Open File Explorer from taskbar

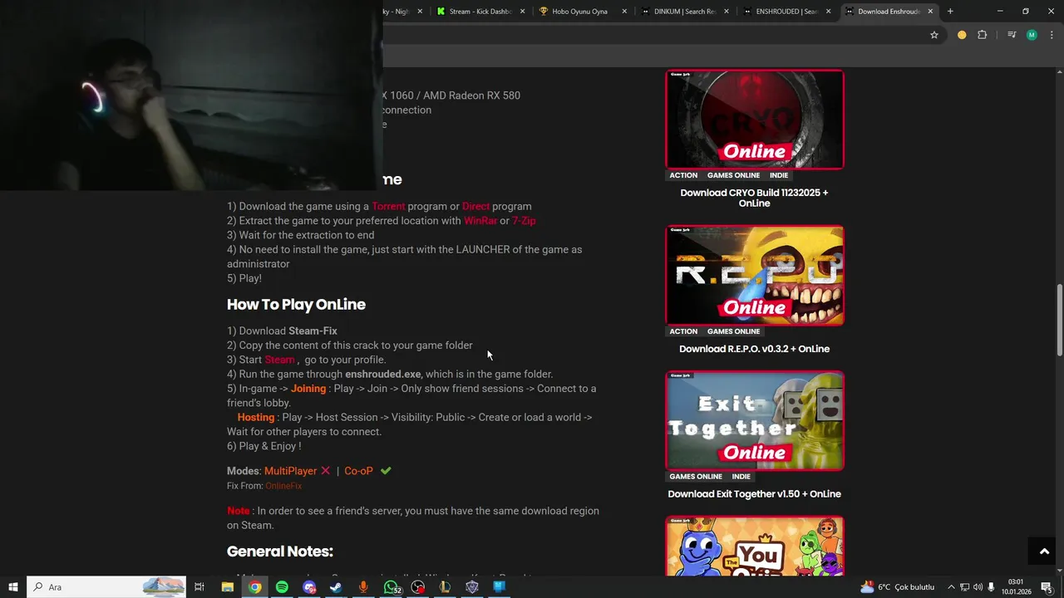[x=228, y=587]
